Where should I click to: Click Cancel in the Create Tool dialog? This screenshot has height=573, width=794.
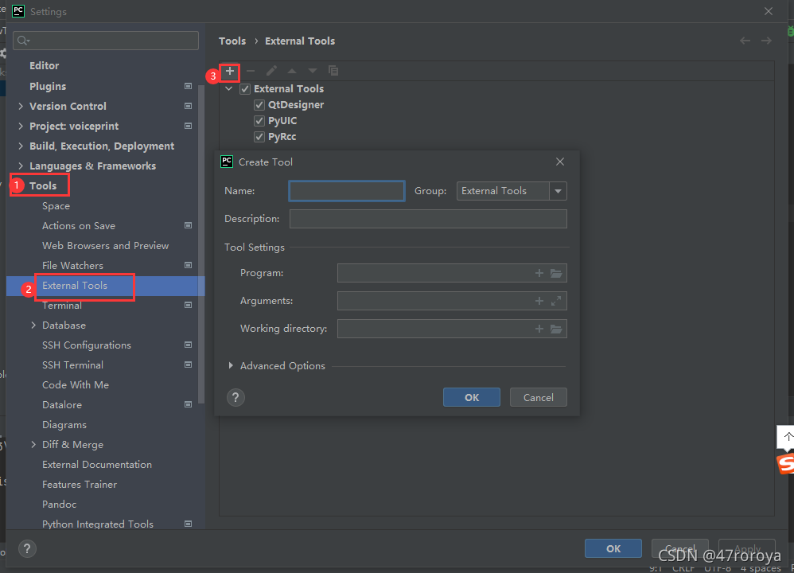(x=539, y=397)
